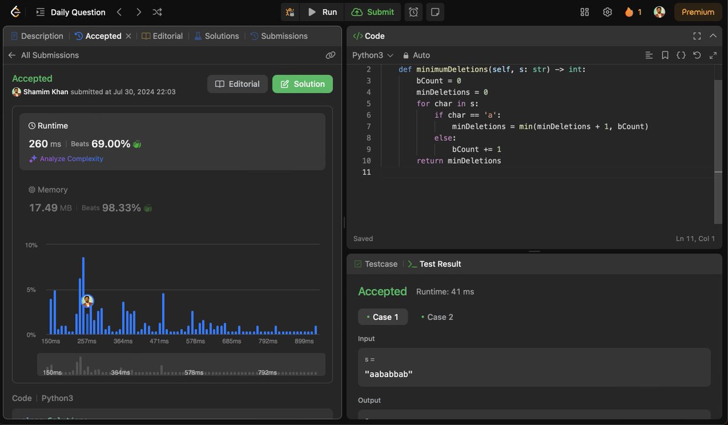728x425 pixels.
Task: Close the Accepted tab
Action: tap(128, 36)
